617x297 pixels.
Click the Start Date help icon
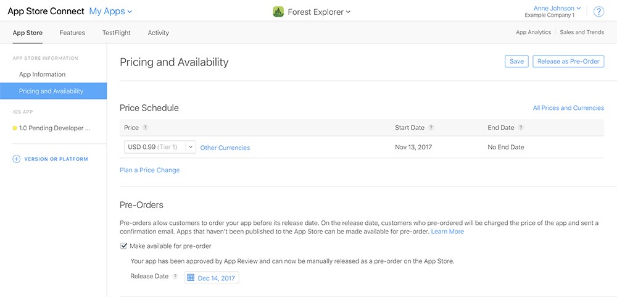click(x=431, y=128)
